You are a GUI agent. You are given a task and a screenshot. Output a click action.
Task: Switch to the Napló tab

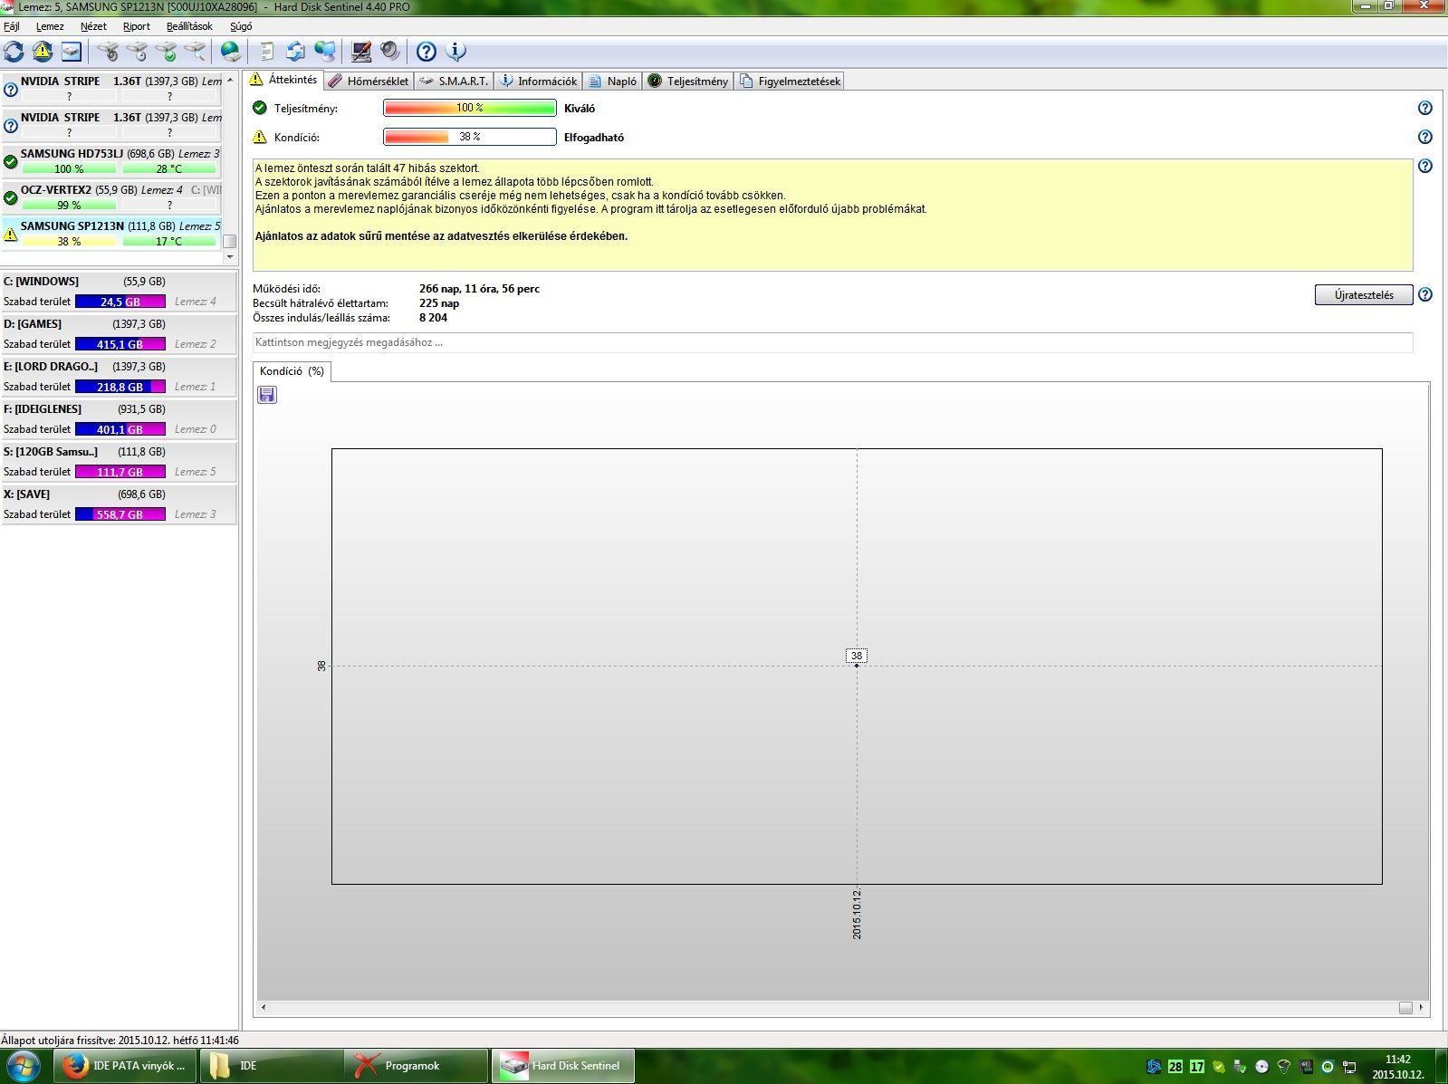coord(612,82)
